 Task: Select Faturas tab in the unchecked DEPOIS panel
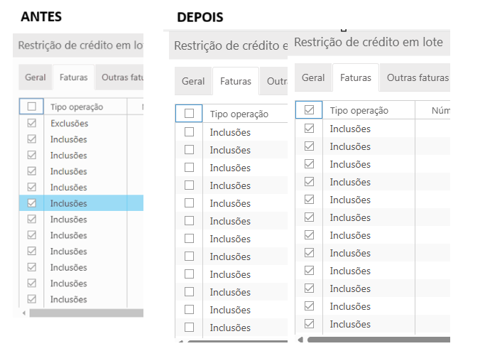click(x=235, y=82)
